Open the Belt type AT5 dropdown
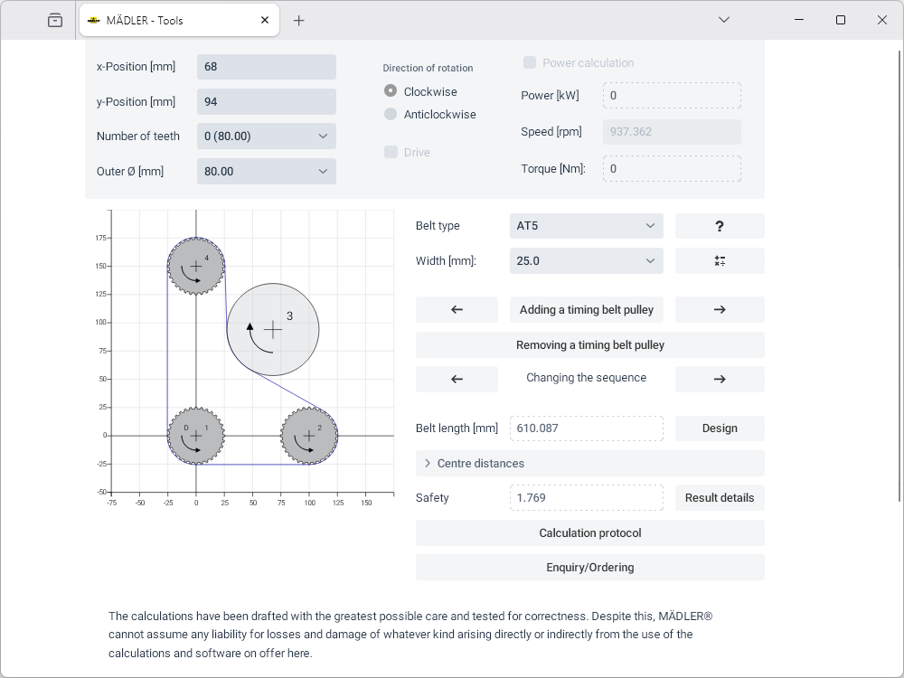904x678 pixels. coord(586,226)
